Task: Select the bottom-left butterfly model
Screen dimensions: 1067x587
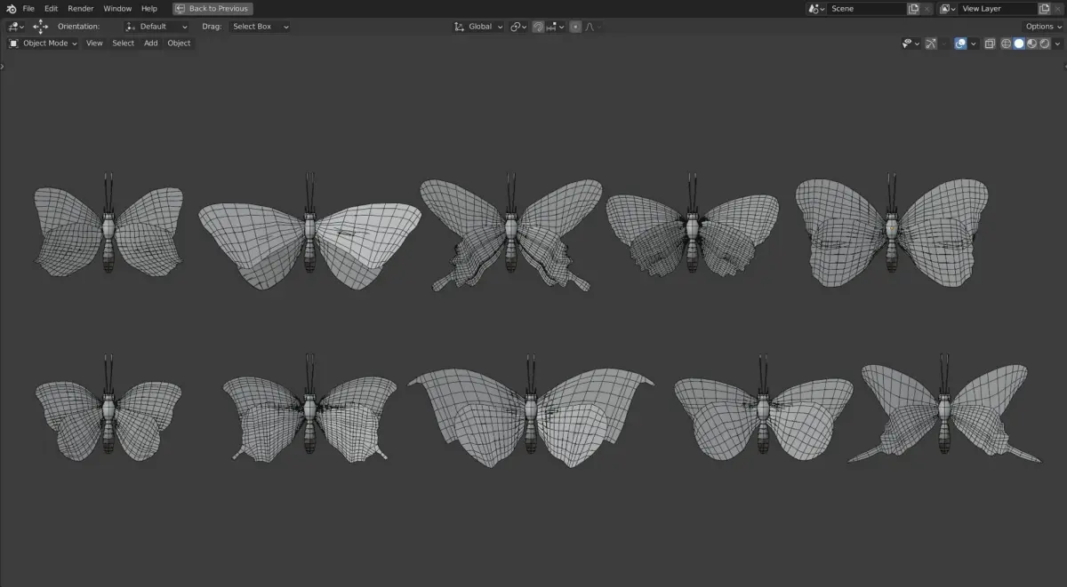Action: pyautogui.click(x=108, y=410)
